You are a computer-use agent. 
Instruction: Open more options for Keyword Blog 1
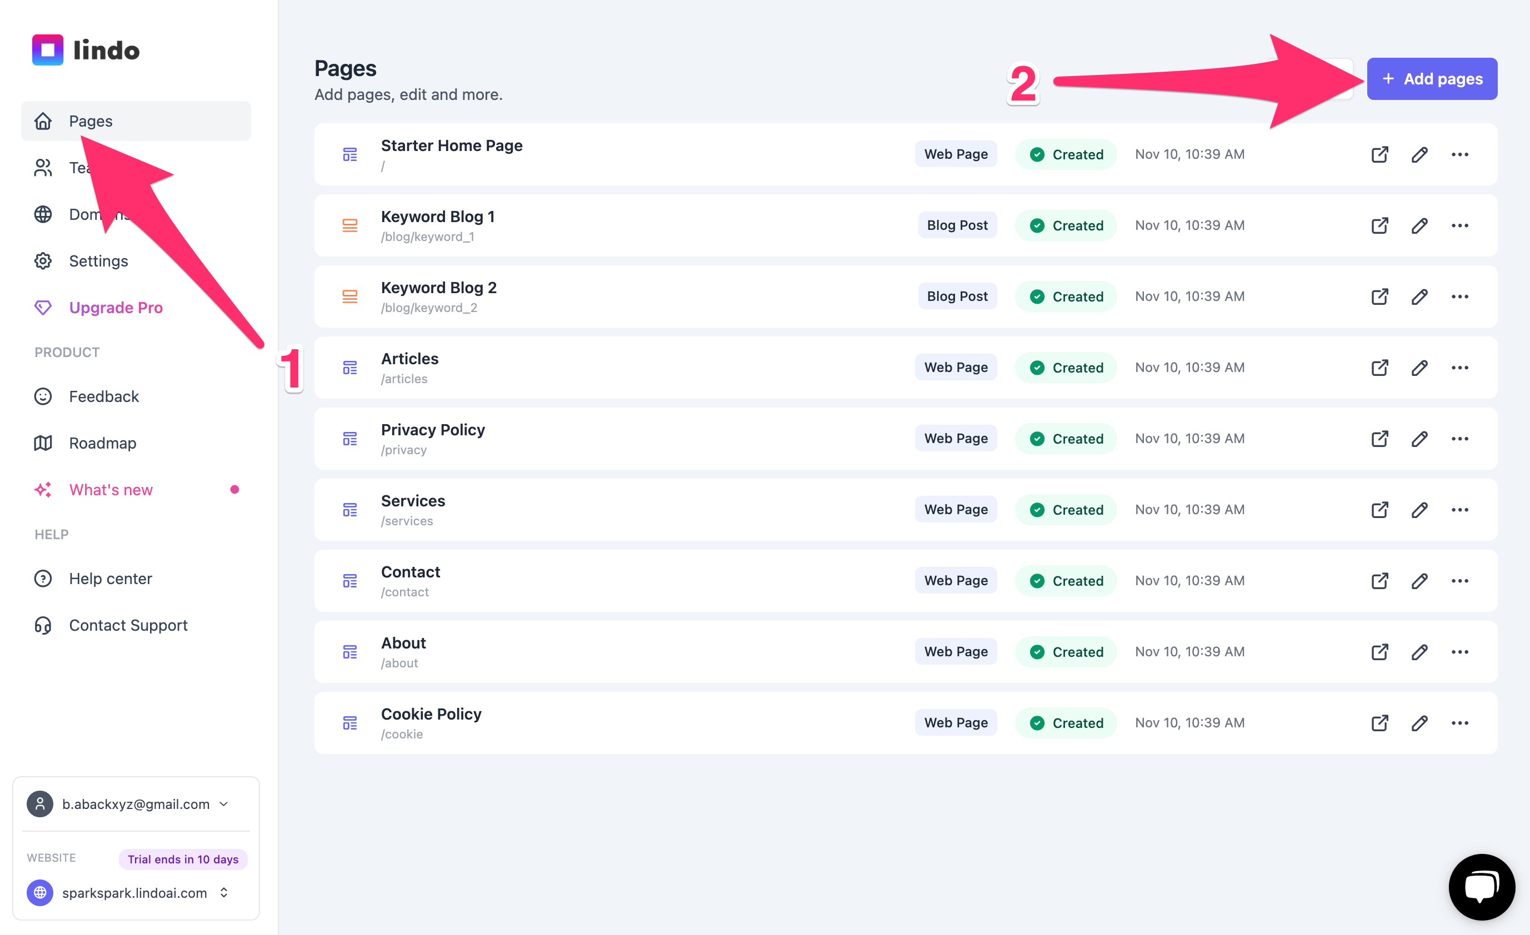tap(1460, 225)
